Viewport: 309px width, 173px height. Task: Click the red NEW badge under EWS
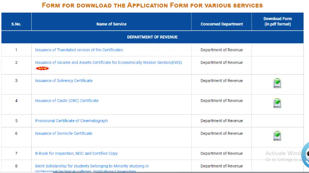(x=42, y=68)
